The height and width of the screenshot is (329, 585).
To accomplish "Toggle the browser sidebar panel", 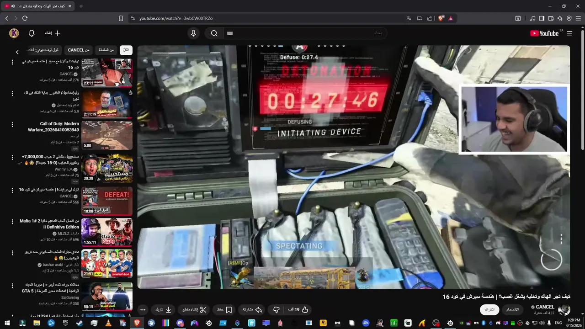I will [542, 18].
